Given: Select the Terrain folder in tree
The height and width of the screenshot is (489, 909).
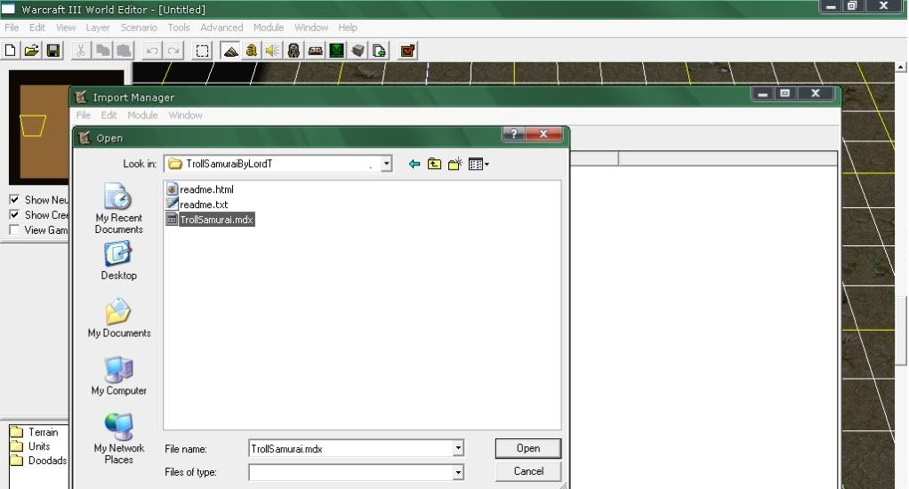Looking at the screenshot, I should [x=35, y=431].
